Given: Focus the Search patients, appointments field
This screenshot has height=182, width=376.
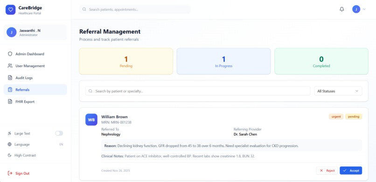Looking at the screenshot, I should point(135,9).
